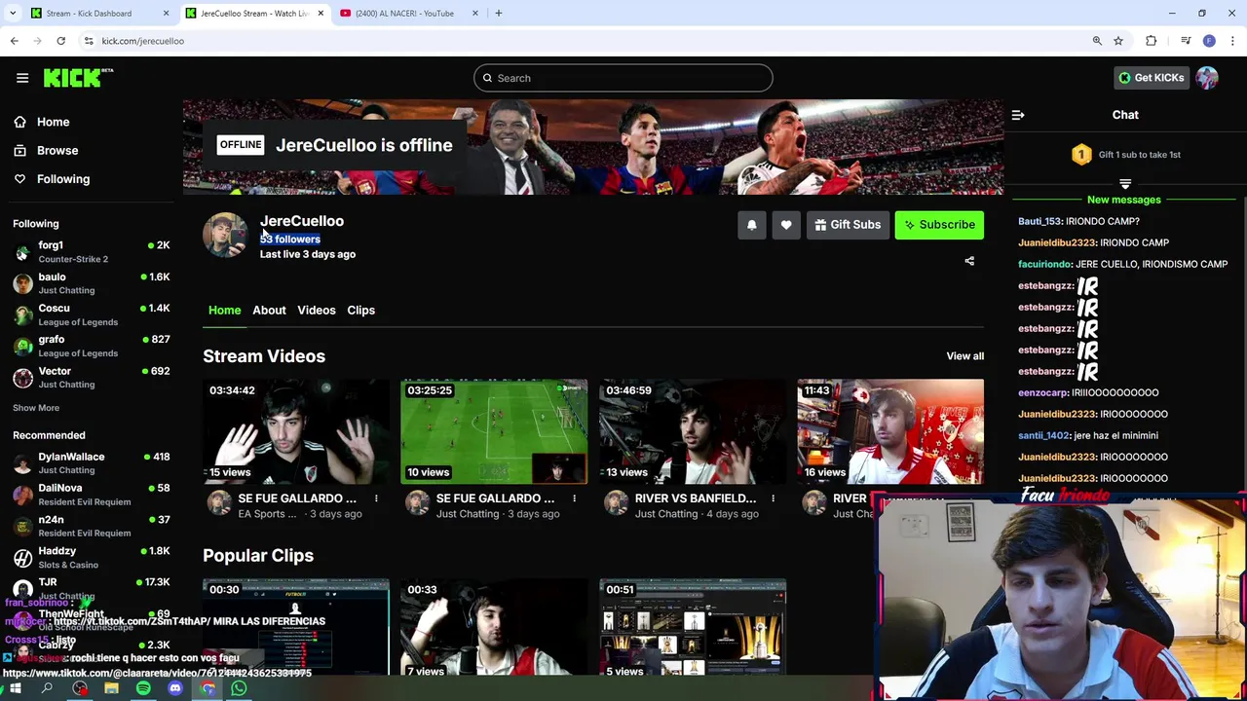
Task: Click the notification bell on JereCuelloo channel
Action: pos(751,225)
